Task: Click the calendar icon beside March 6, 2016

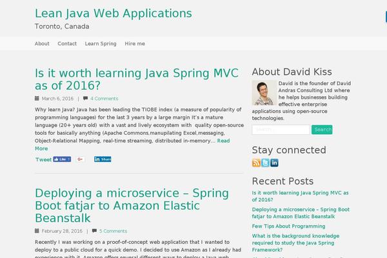Action: pyautogui.click(x=37, y=98)
